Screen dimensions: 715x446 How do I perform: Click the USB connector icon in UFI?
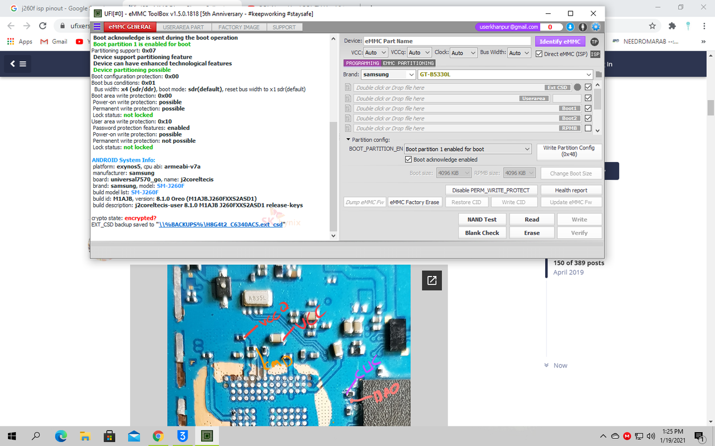pos(583,27)
